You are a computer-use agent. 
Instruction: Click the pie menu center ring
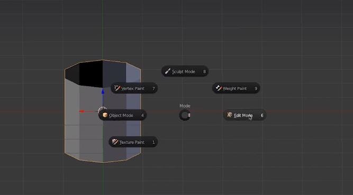185,115
